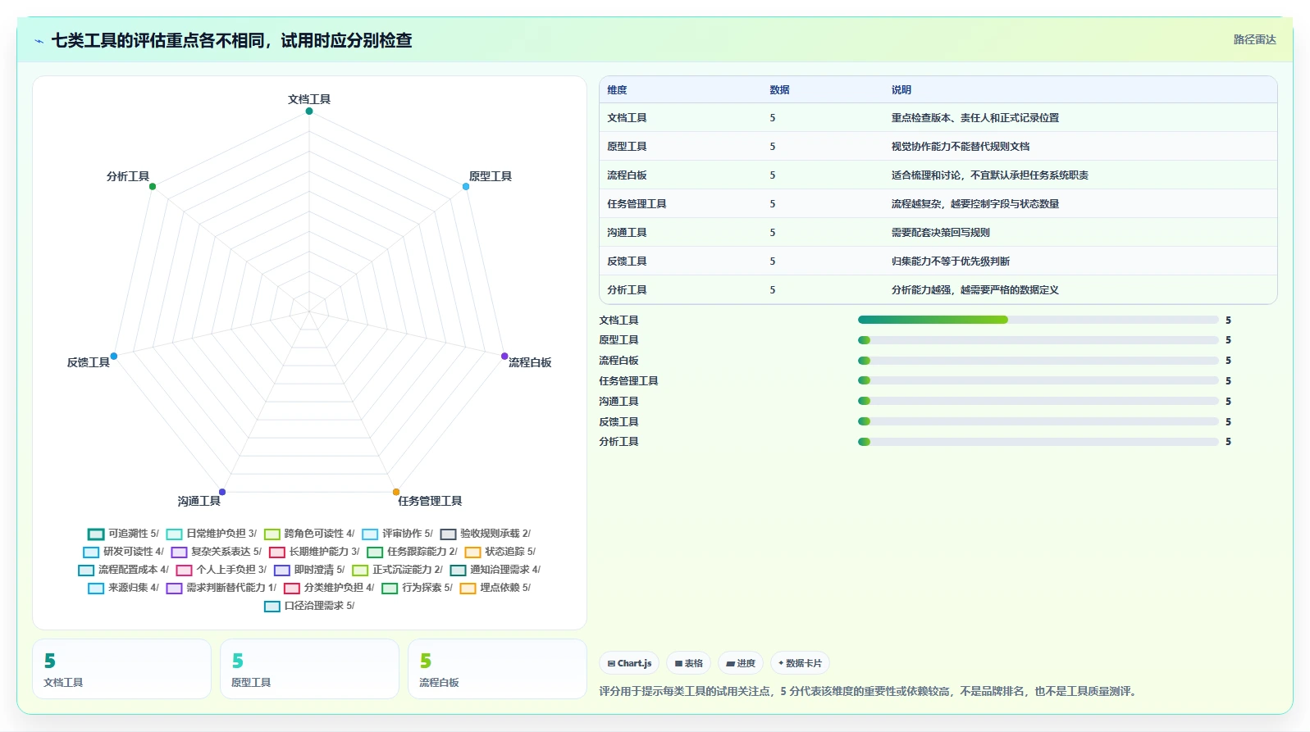
Task: Toggle the 日常维护负担 3/ legend series
Action: click(x=211, y=534)
